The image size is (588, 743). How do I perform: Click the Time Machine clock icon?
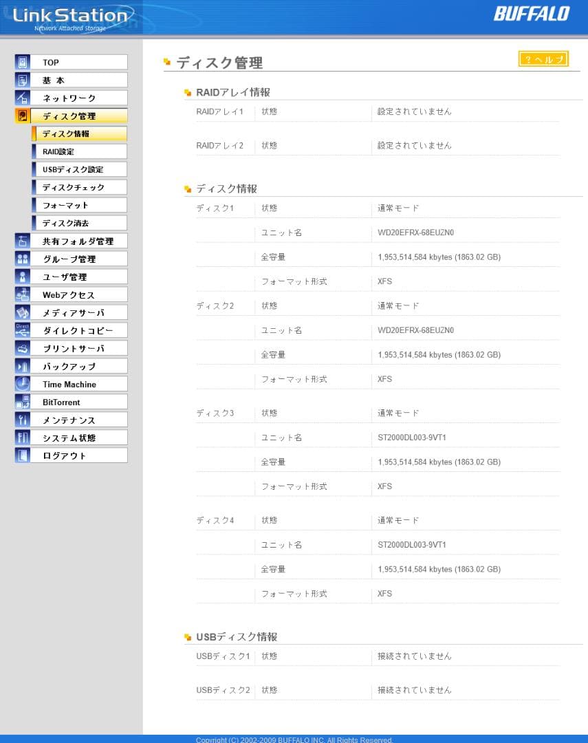pyautogui.click(x=23, y=385)
